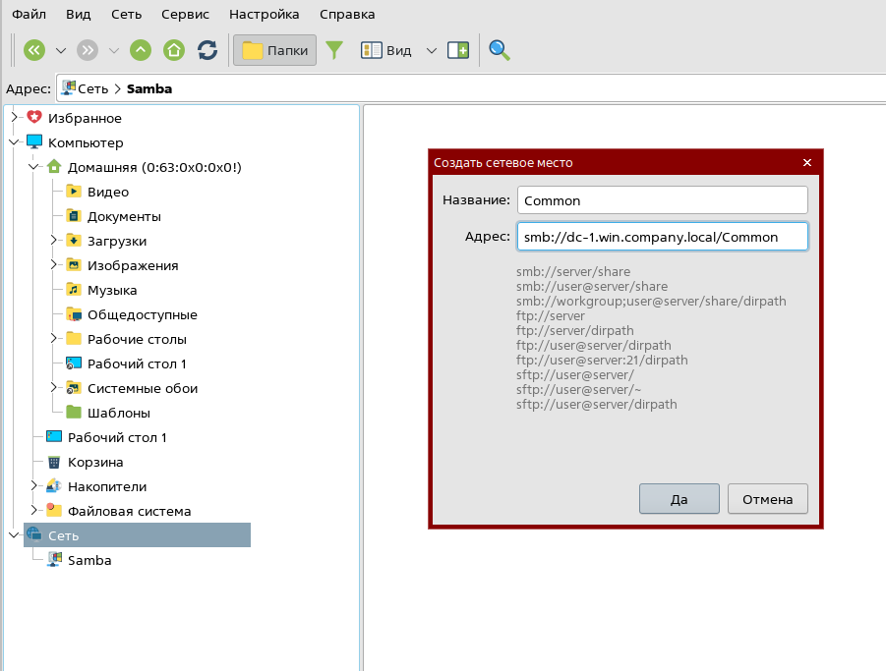Click the Адрес field in the dialog

662,237
